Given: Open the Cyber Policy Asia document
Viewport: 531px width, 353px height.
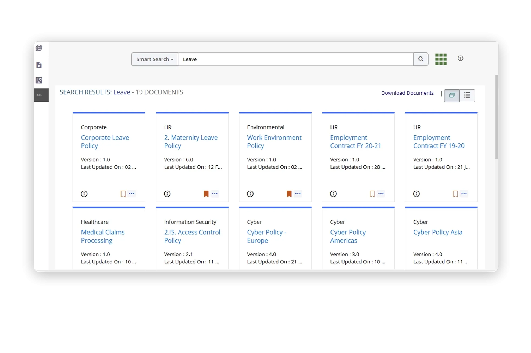Looking at the screenshot, I should [x=437, y=232].
